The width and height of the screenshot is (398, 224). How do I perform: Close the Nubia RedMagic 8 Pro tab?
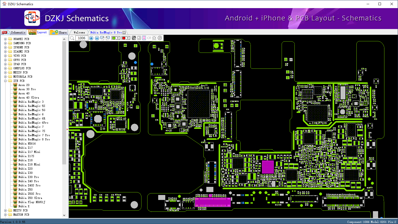pos(124,32)
